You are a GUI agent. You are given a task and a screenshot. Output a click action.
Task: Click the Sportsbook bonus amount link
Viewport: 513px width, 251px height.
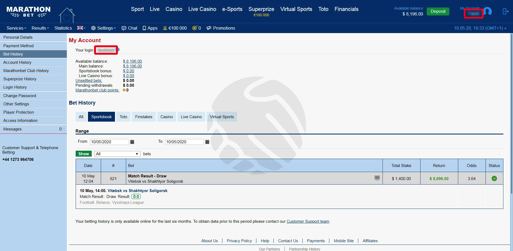click(x=129, y=71)
